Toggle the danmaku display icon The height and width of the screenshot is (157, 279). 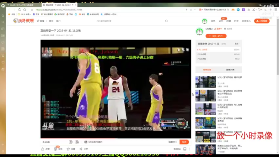[x=71, y=142]
